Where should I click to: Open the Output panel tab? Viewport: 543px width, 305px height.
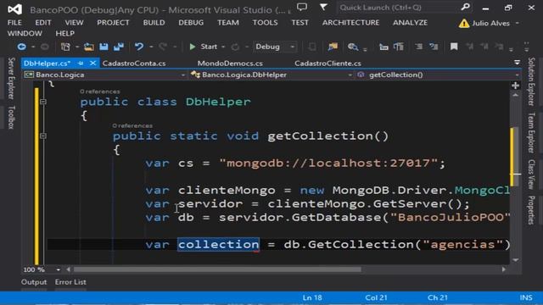[x=34, y=282]
